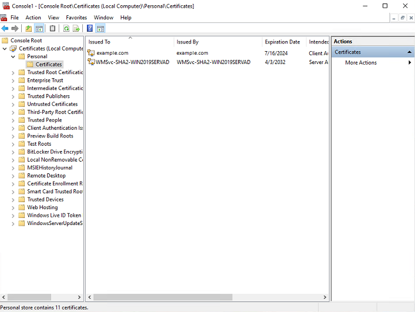The image size is (415, 312).
Task: Select the Web Hosting store folder
Action: (x=42, y=207)
